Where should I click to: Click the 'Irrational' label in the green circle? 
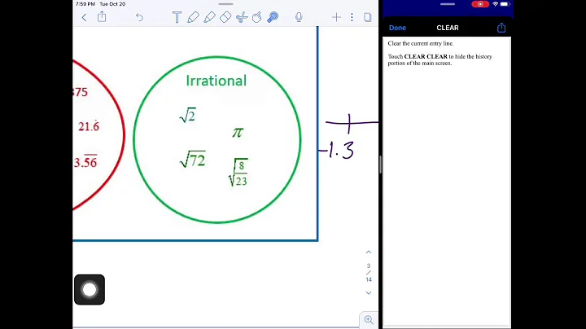216,81
